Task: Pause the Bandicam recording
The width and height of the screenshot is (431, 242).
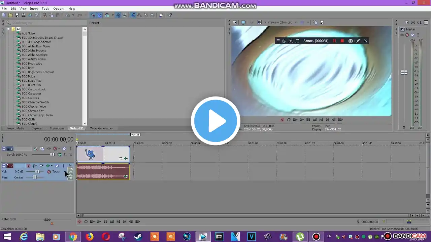Action: 334,41
